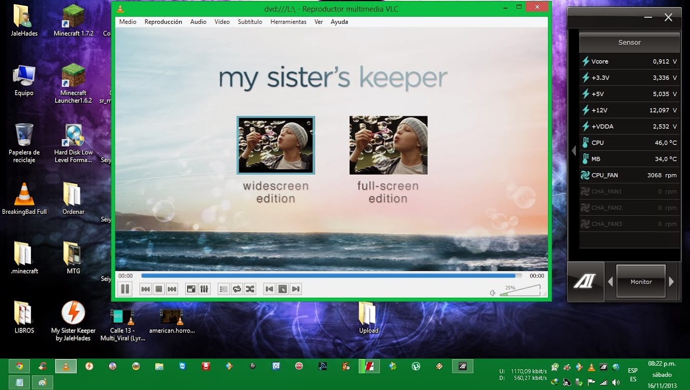
Task: Click the AI Suite logo button
Action: pos(585,281)
